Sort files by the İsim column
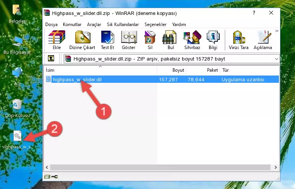 point(101,70)
